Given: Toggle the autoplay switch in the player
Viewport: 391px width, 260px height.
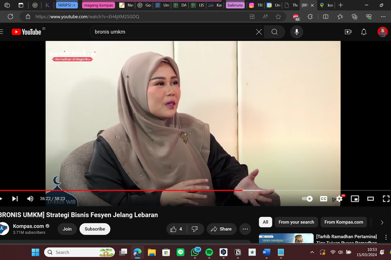Looking at the screenshot, I should tap(307, 199).
